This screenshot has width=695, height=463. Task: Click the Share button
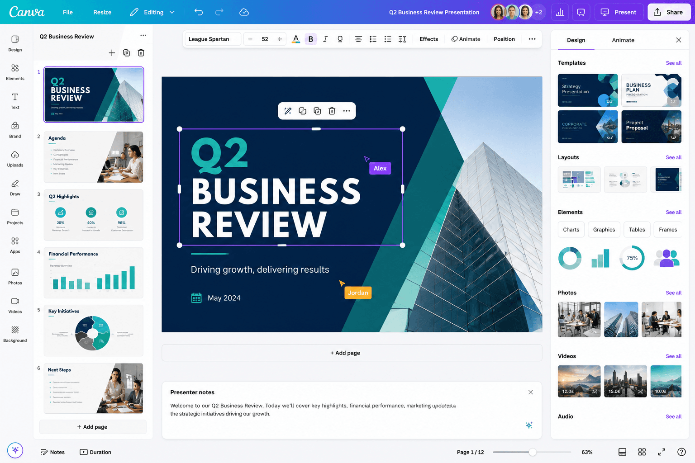[x=669, y=12]
